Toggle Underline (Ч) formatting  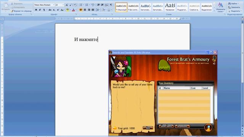click(x=44, y=10)
